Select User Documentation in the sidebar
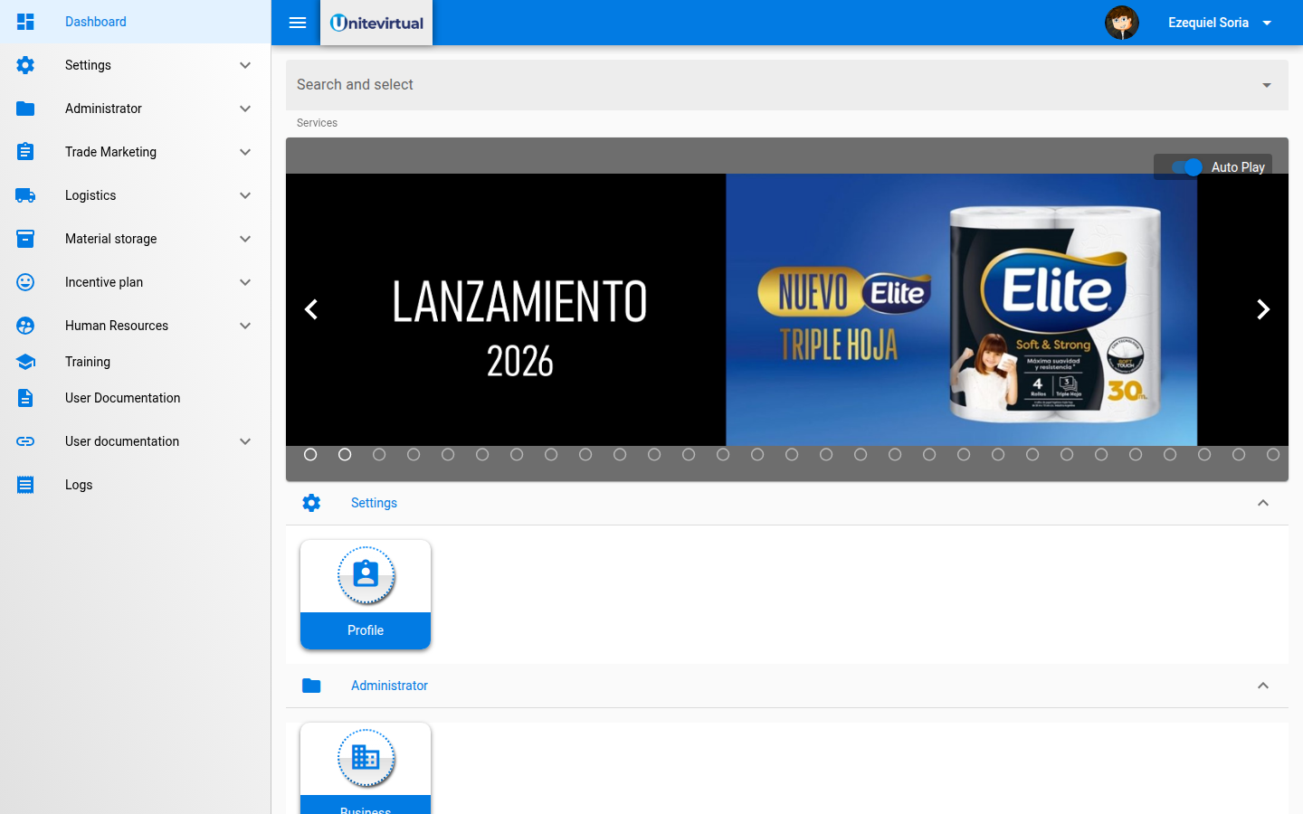The height and width of the screenshot is (814, 1303). pos(122,398)
